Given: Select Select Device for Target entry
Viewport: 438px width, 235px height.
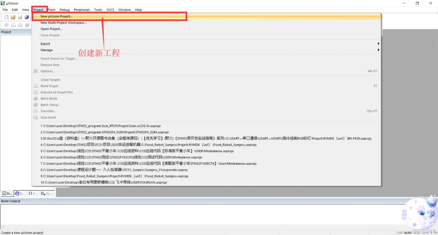Looking at the screenshot, I should point(206,58).
